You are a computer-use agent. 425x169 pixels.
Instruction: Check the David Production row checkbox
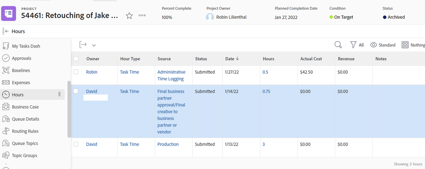coord(76,144)
